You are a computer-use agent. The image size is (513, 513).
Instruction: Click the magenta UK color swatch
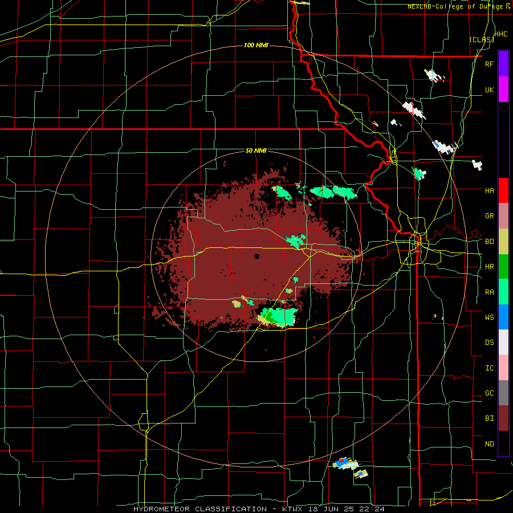(503, 89)
